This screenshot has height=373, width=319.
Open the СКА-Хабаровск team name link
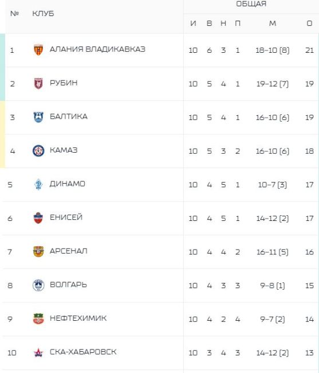pos(83,352)
